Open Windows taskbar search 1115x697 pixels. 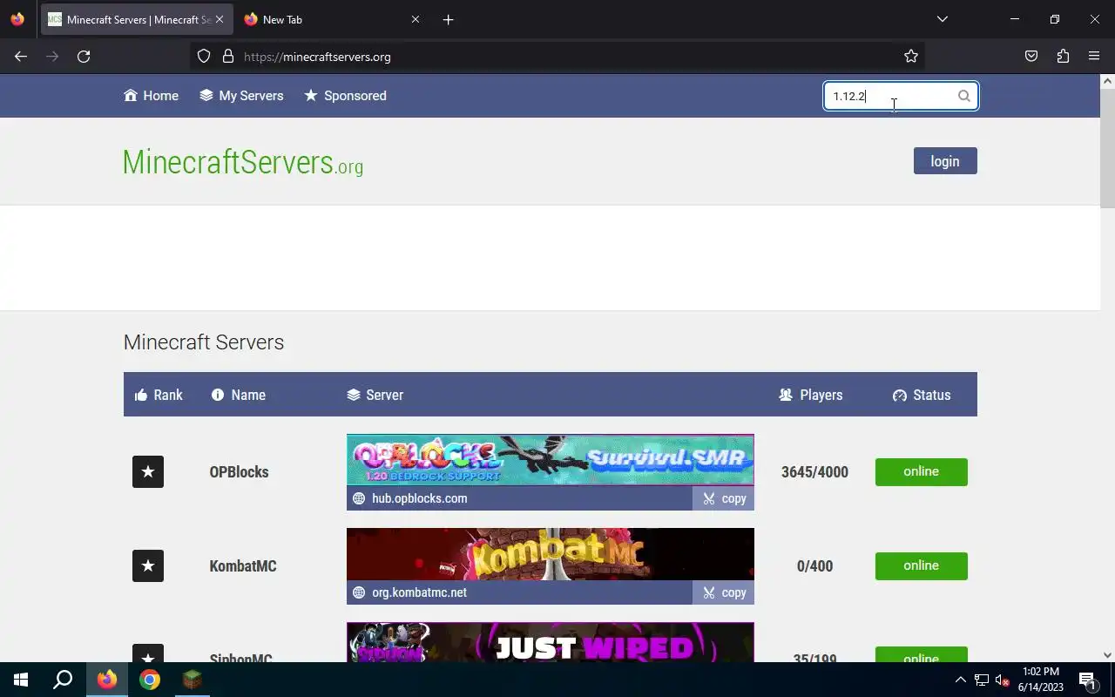[x=63, y=680]
